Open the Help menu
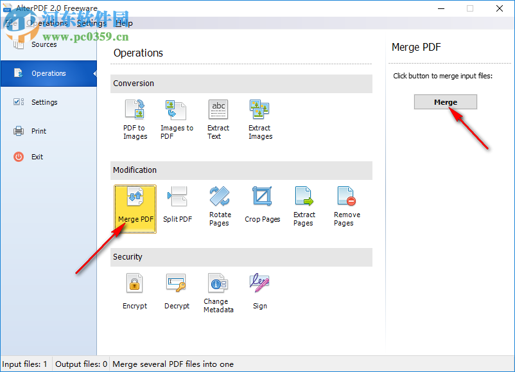 click(124, 23)
